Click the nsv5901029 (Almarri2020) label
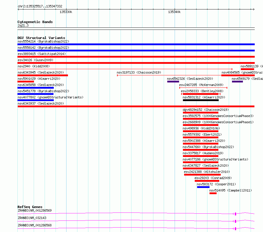Image resolution: width=263 pixels, height=232 pixels. tap(39, 79)
